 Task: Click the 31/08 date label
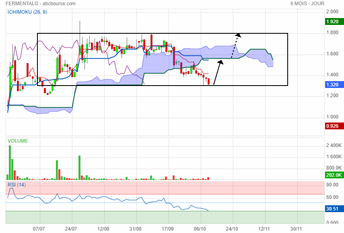tap(135, 229)
